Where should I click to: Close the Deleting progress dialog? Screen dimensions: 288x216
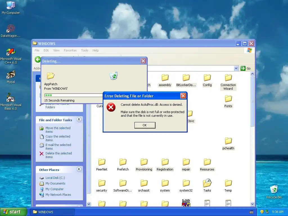[x=143, y=61]
